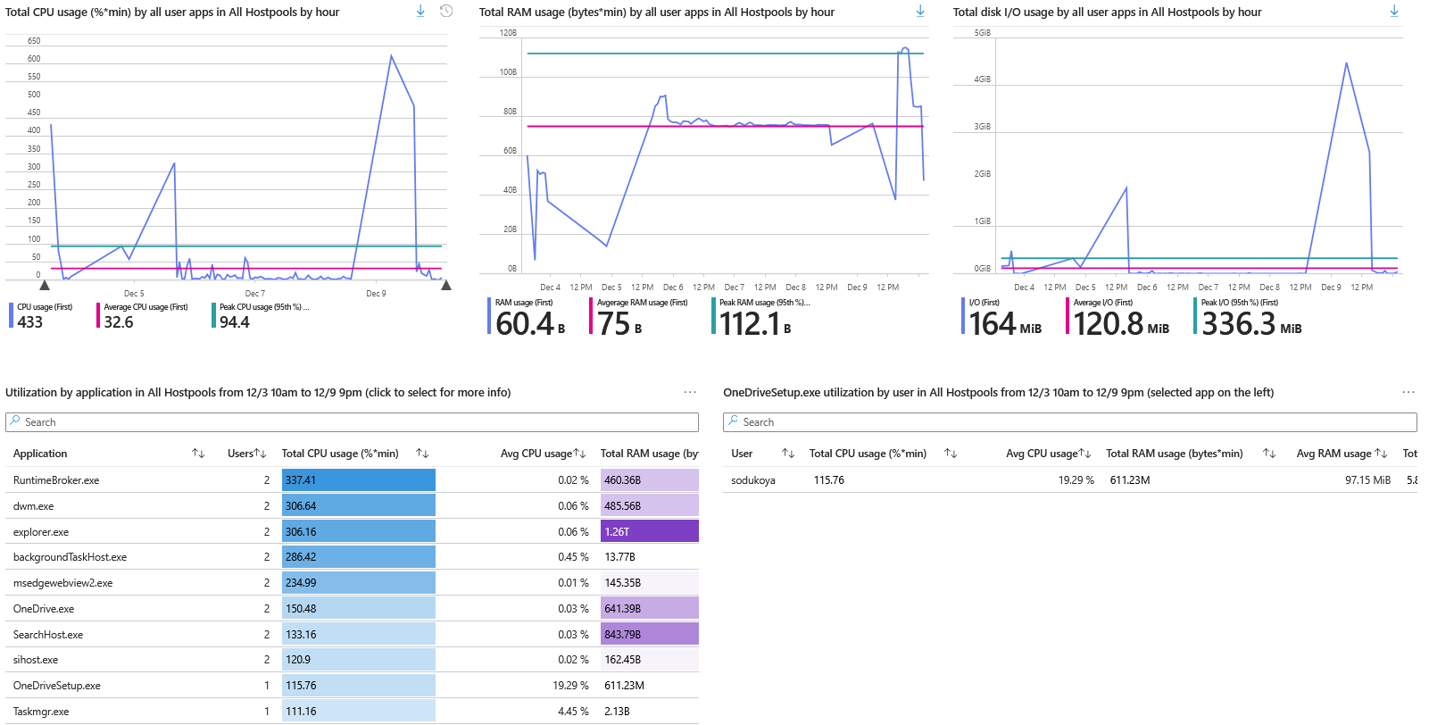
Task: Select the Taskmgr.exe application row
Action: pyautogui.click(x=352, y=712)
